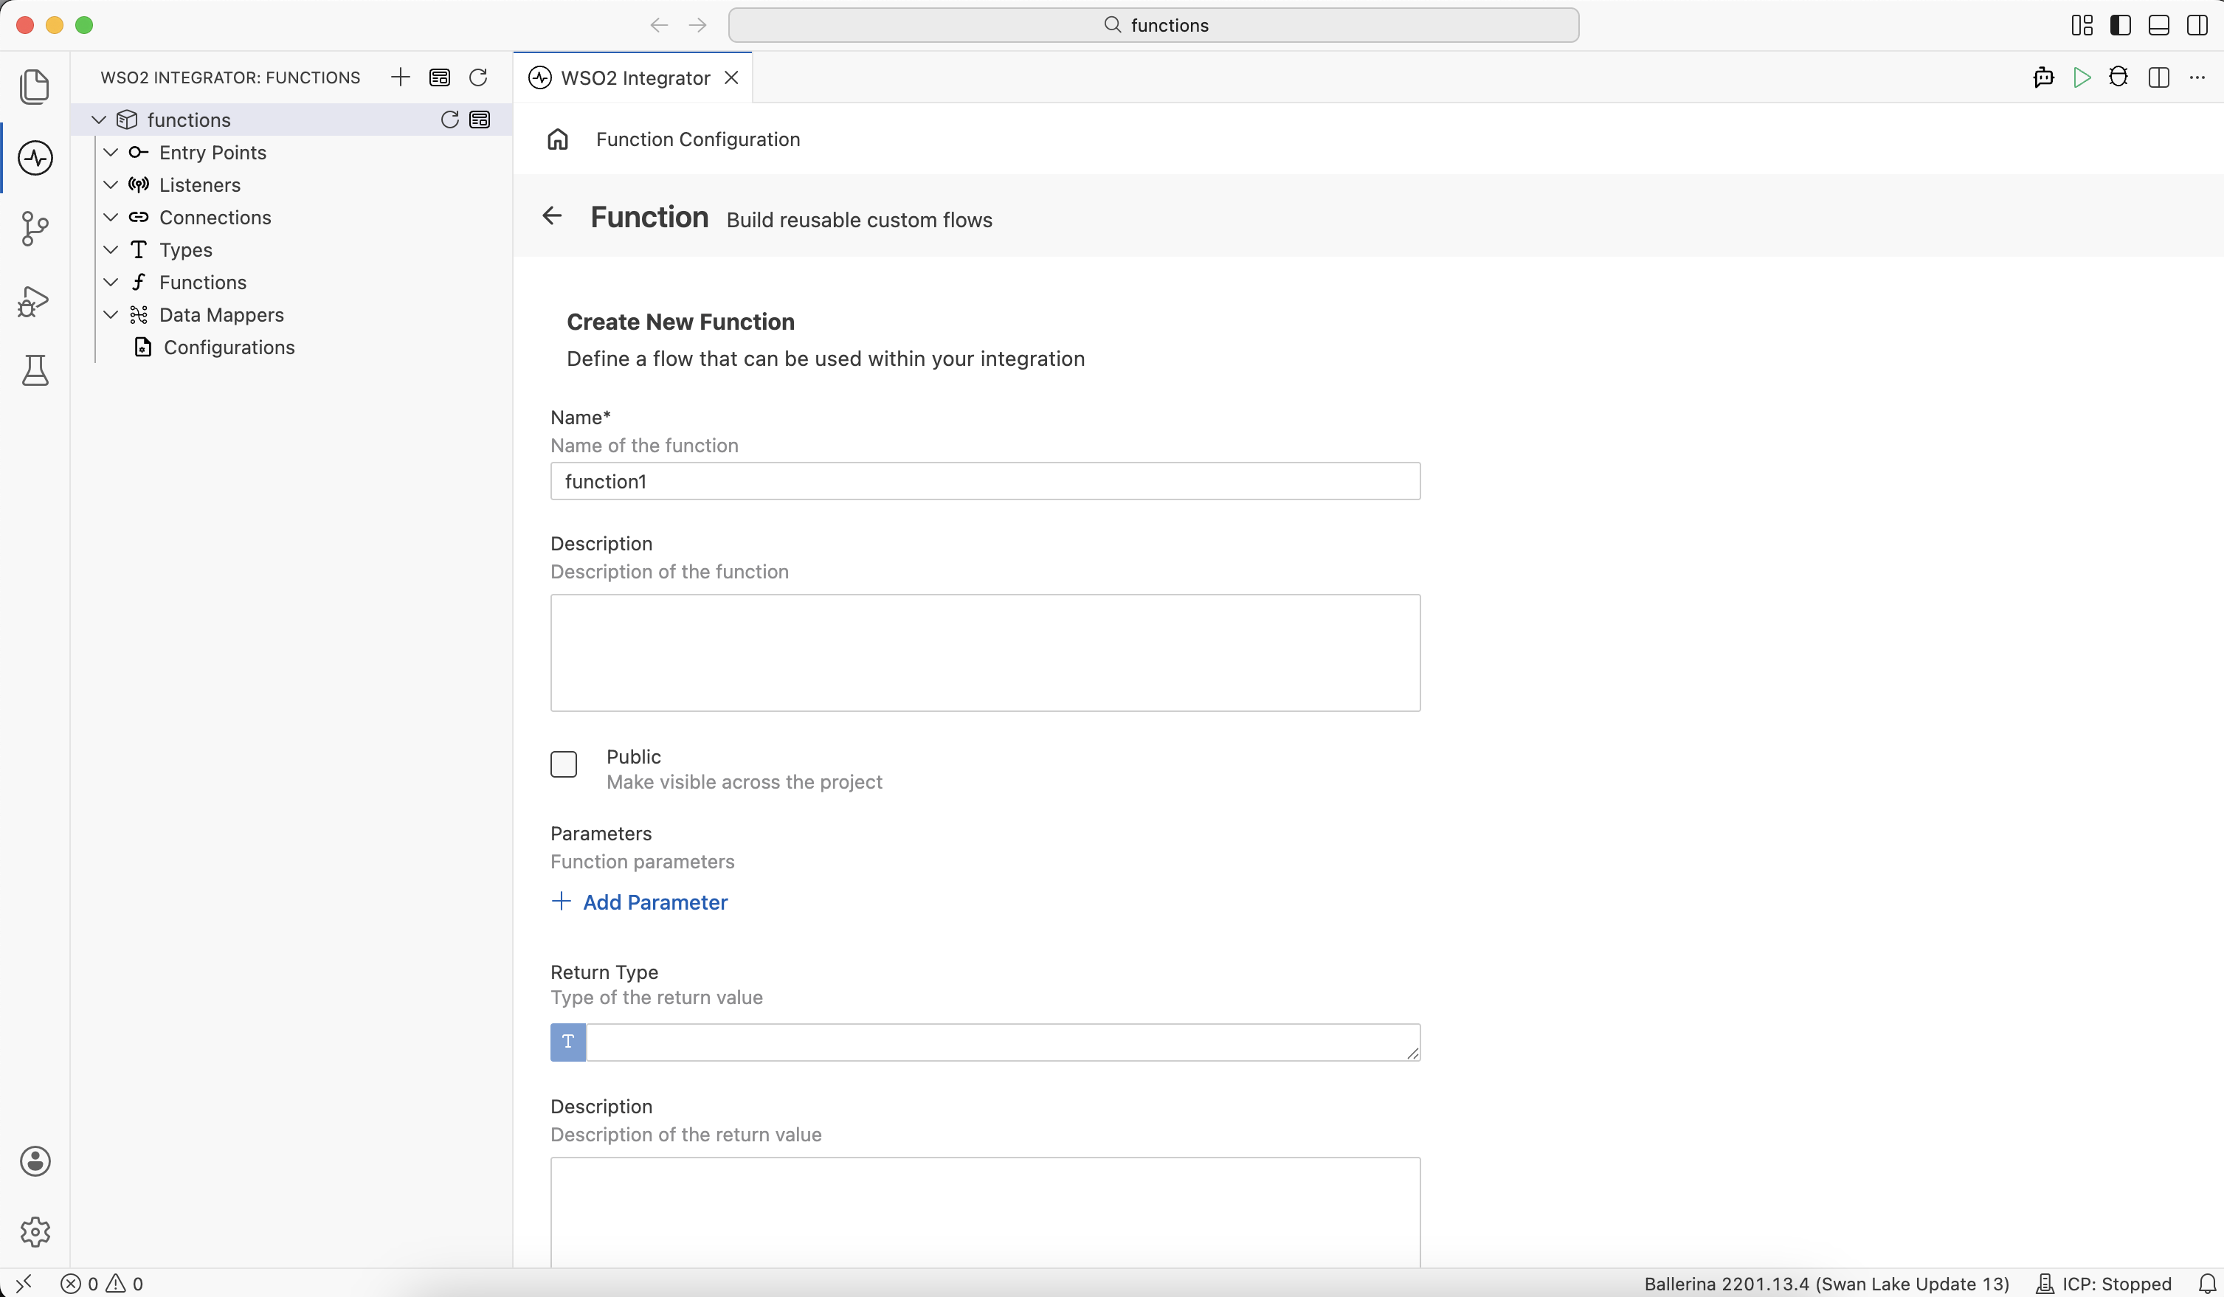Viewport: 2224px width, 1297px height.
Task: Expand Entry Points chevron
Action: (111, 153)
